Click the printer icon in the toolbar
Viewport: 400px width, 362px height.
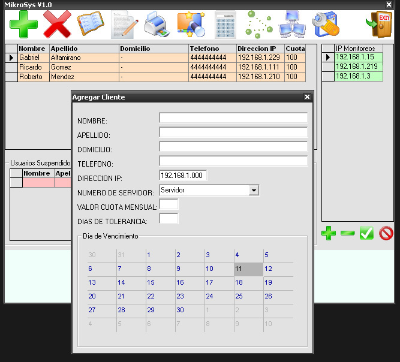point(158,25)
